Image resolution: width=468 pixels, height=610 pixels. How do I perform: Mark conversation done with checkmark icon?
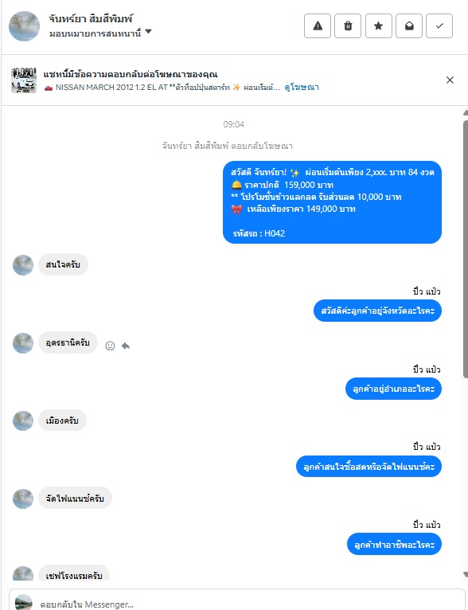439,26
